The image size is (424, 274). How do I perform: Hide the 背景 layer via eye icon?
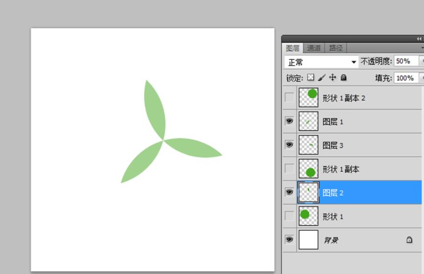(x=290, y=240)
